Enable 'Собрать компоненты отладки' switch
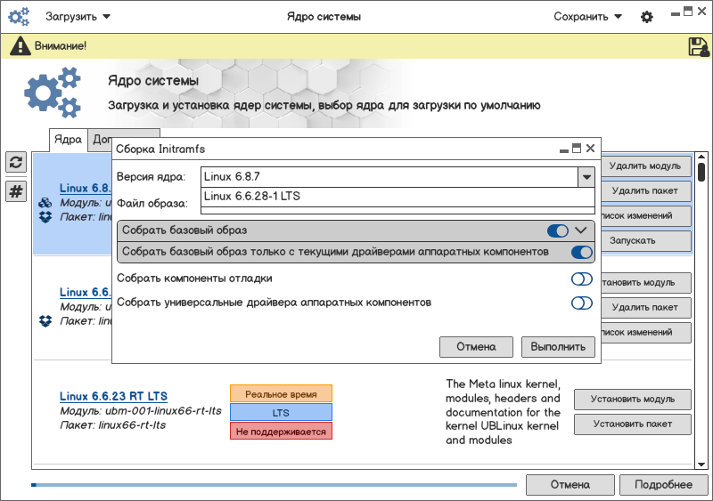 (581, 279)
